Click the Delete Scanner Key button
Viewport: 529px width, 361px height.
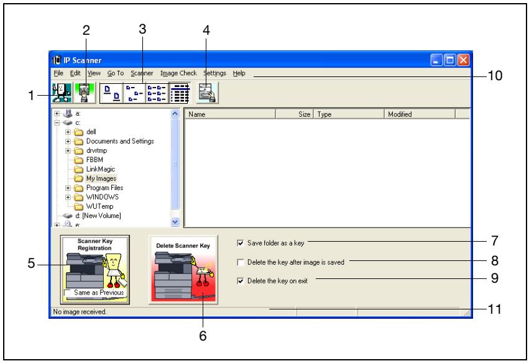pyautogui.click(x=183, y=269)
